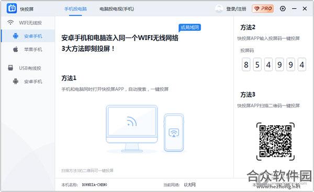Click first cast code digit 8
The width and height of the screenshot is (314, 192).
(x=246, y=65)
